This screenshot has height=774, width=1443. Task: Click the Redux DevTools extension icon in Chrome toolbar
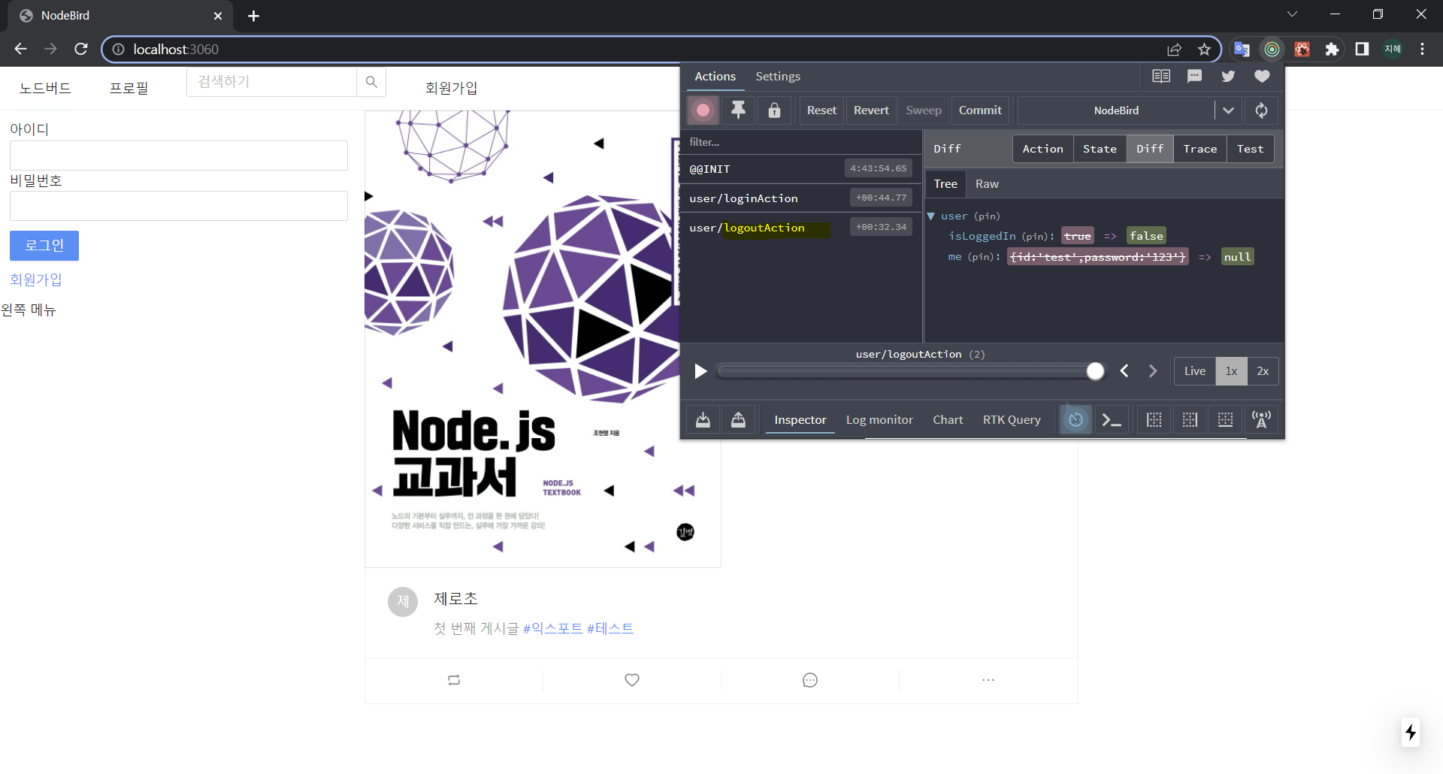(x=1272, y=50)
